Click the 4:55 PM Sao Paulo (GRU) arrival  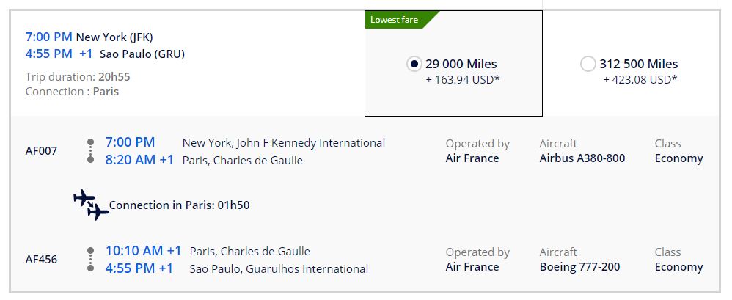click(105, 54)
